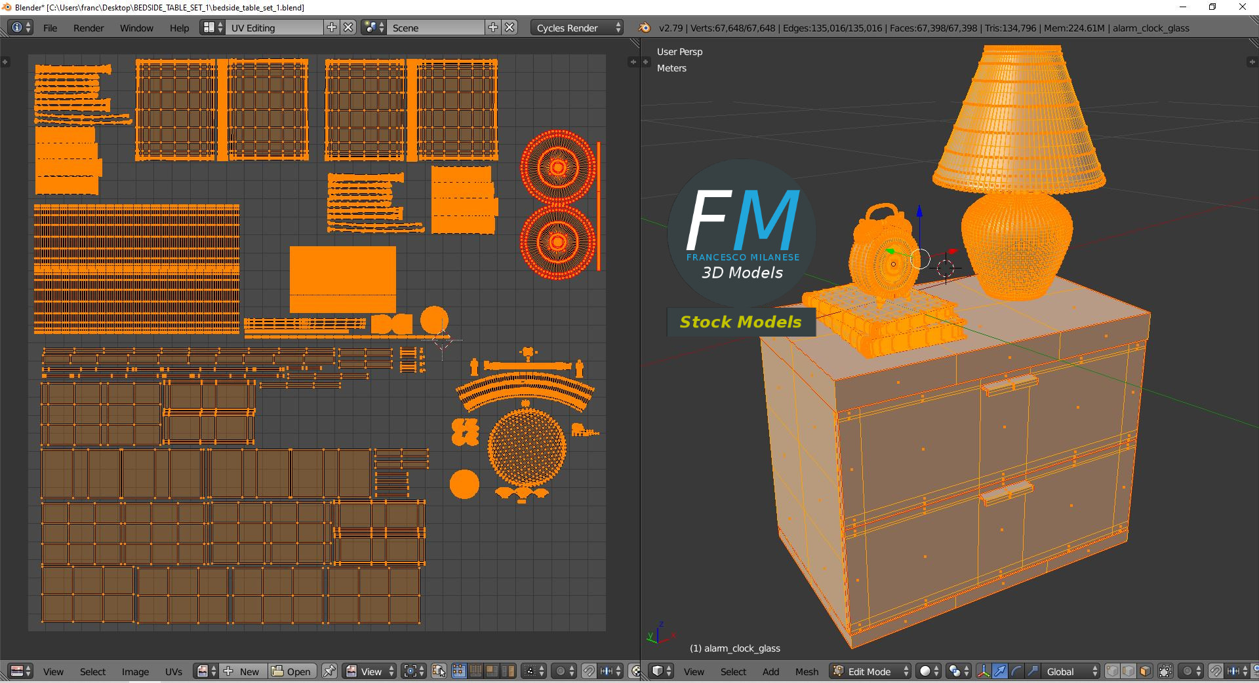Select UV edge selection mode
Image resolution: width=1259 pixels, height=683 pixels.
[x=475, y=671]
